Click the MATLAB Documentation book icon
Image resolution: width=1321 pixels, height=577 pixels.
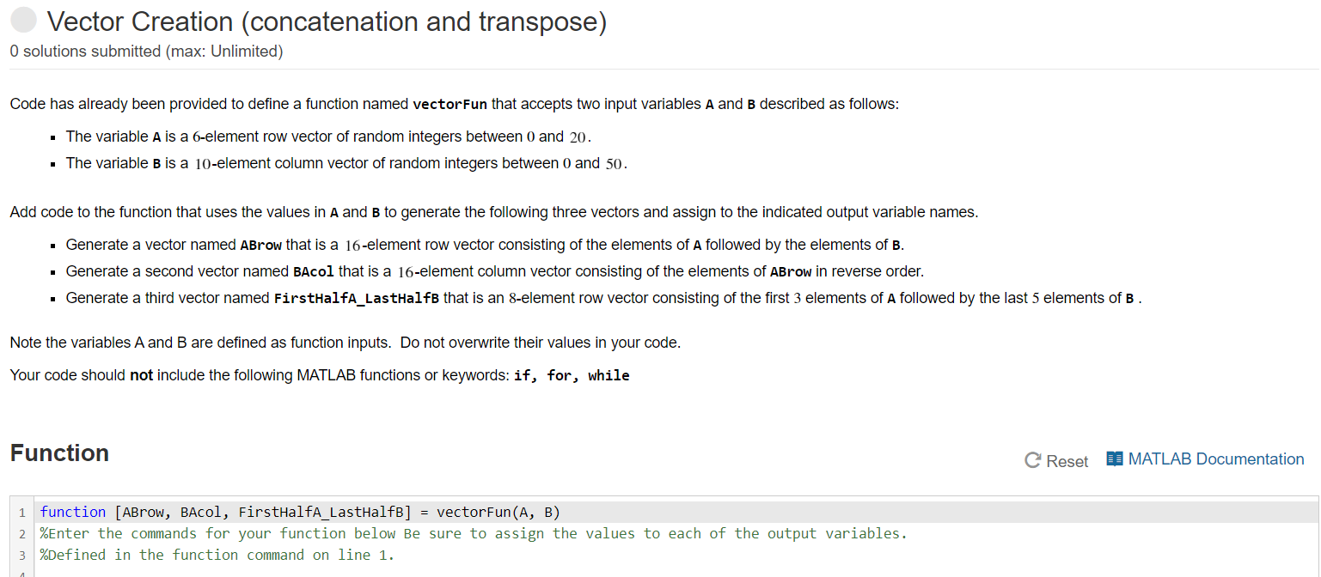tap(1113, 459)
